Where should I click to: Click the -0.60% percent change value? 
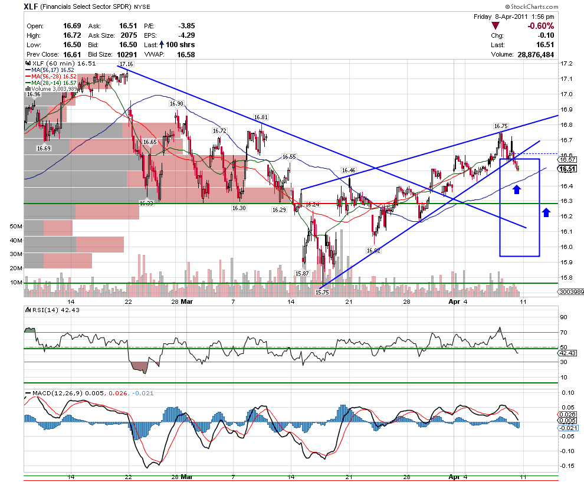tap(540, 26)
